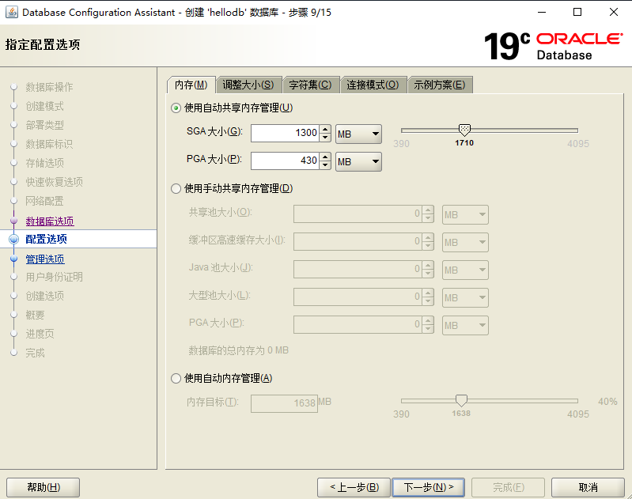
Task: Click SGA memory slider thumb at 1710
Action: (x=464, y=130)
